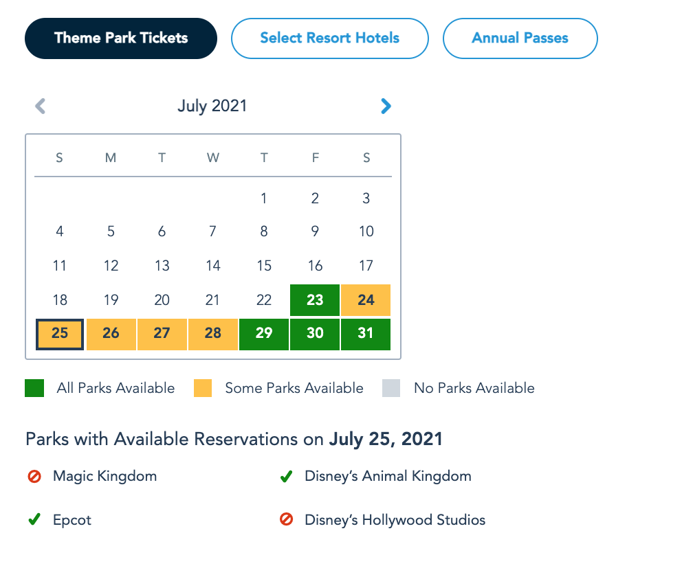The width and height of the screenshot is (682, 566).
Task: Open the Annual Passes tab
Action: tap(520, 38)
